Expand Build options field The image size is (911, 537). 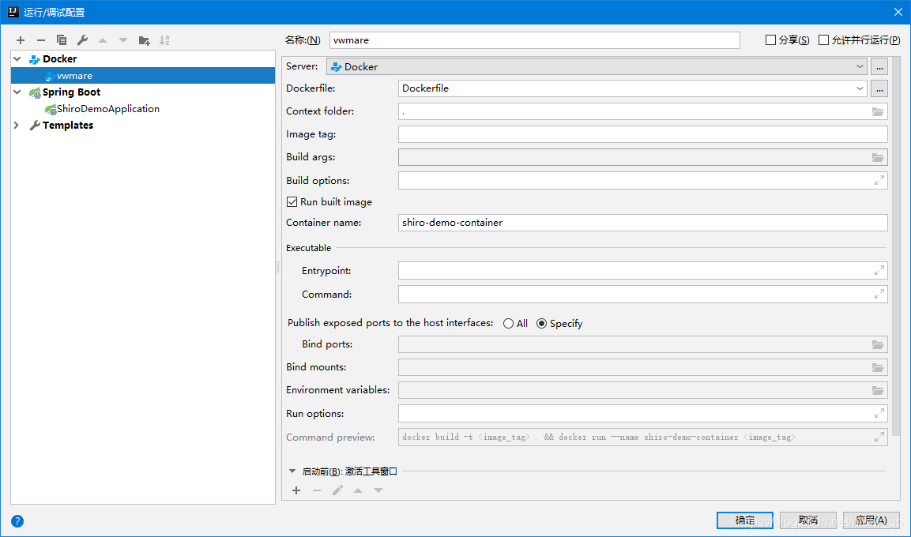879,181
